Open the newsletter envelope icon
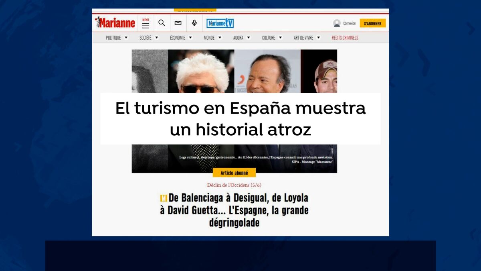The height and width of the screenshot is (271, 481). click(178, 23)
